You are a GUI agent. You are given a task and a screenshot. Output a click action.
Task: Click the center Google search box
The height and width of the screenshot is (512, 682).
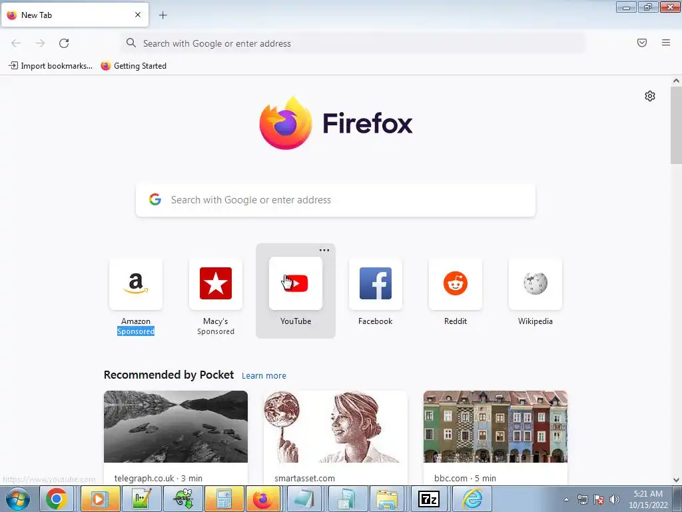[x=336, y=200]
